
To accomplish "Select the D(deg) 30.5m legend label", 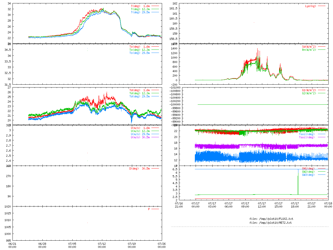I will [x=139, y=168].
